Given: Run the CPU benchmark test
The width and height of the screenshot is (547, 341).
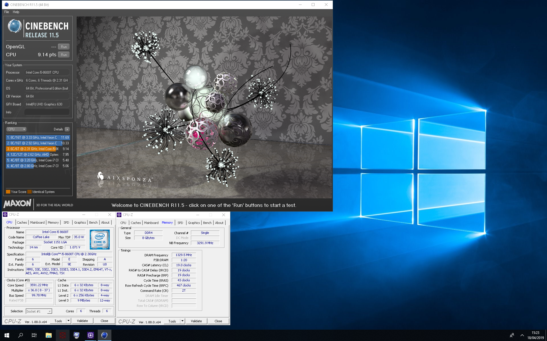Looking at the screenshot, I should 64,55.
